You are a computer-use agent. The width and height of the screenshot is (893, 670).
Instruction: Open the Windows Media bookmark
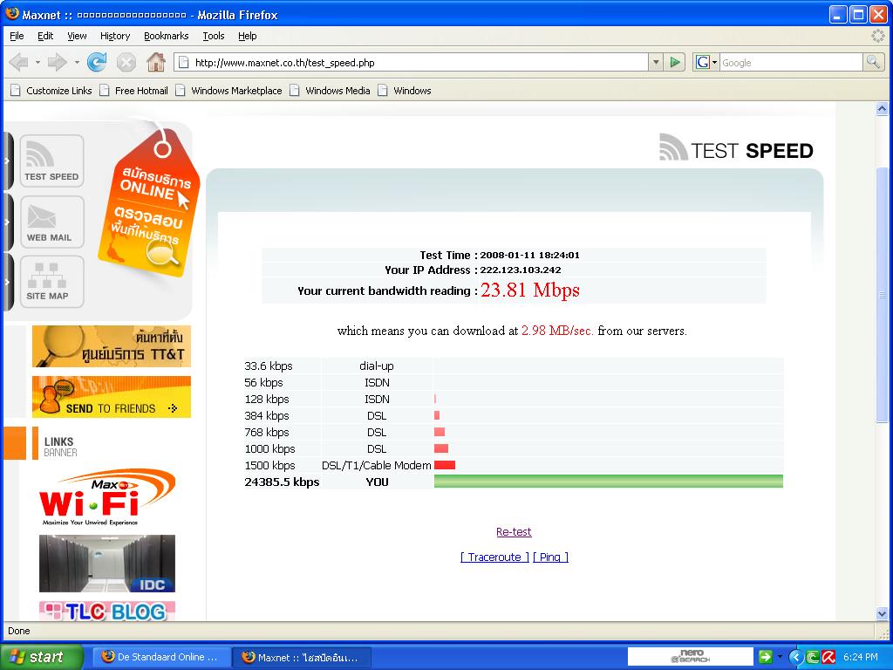(x=331, y=91)
